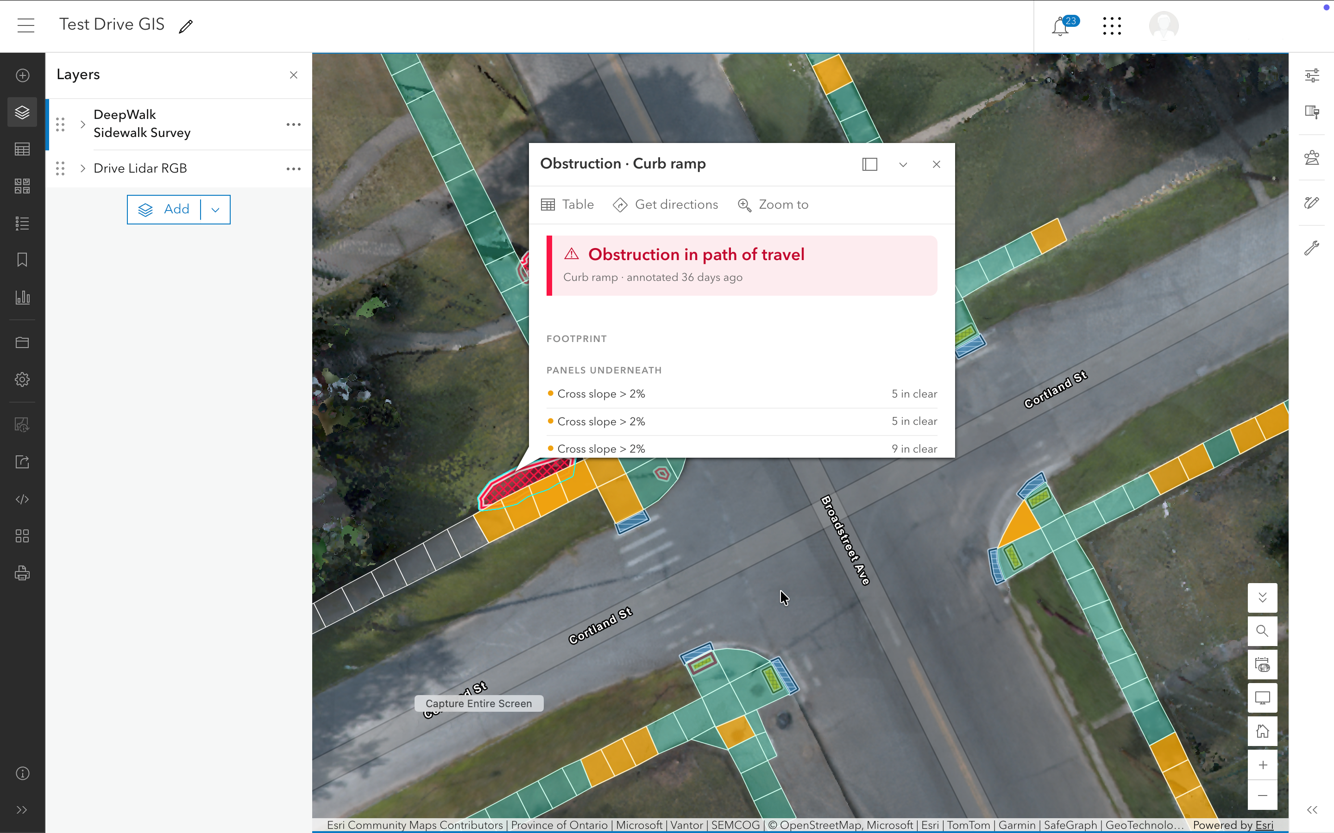Screen dimensions: 1334x833
Task: Click Table in the popup actions
Action: (567, 205)
